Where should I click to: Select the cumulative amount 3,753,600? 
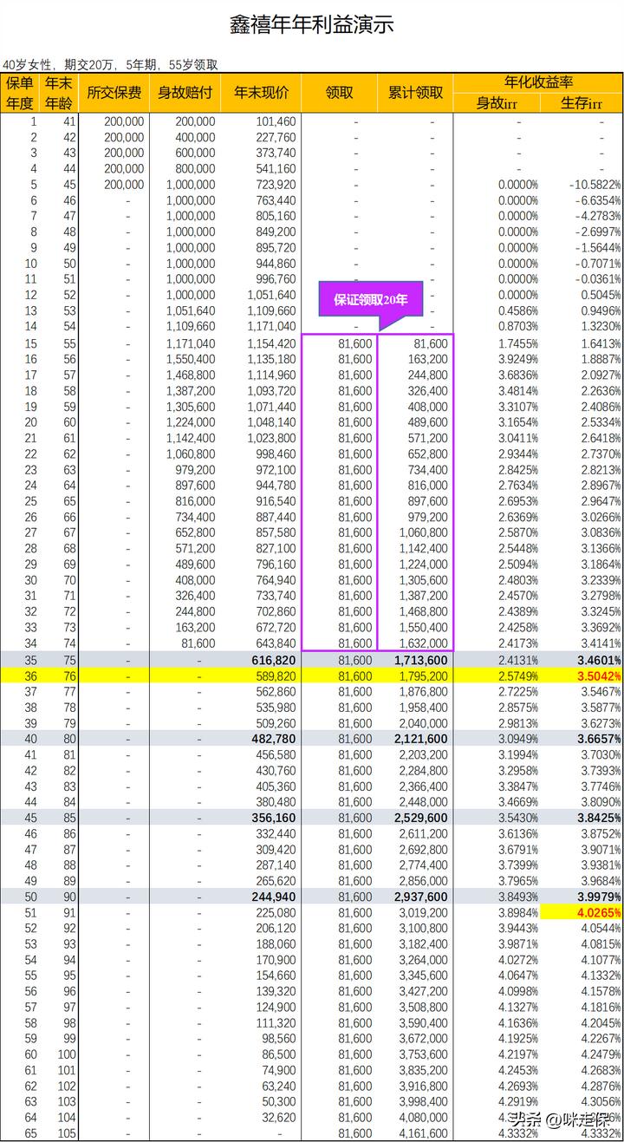tap(423, 1054)
